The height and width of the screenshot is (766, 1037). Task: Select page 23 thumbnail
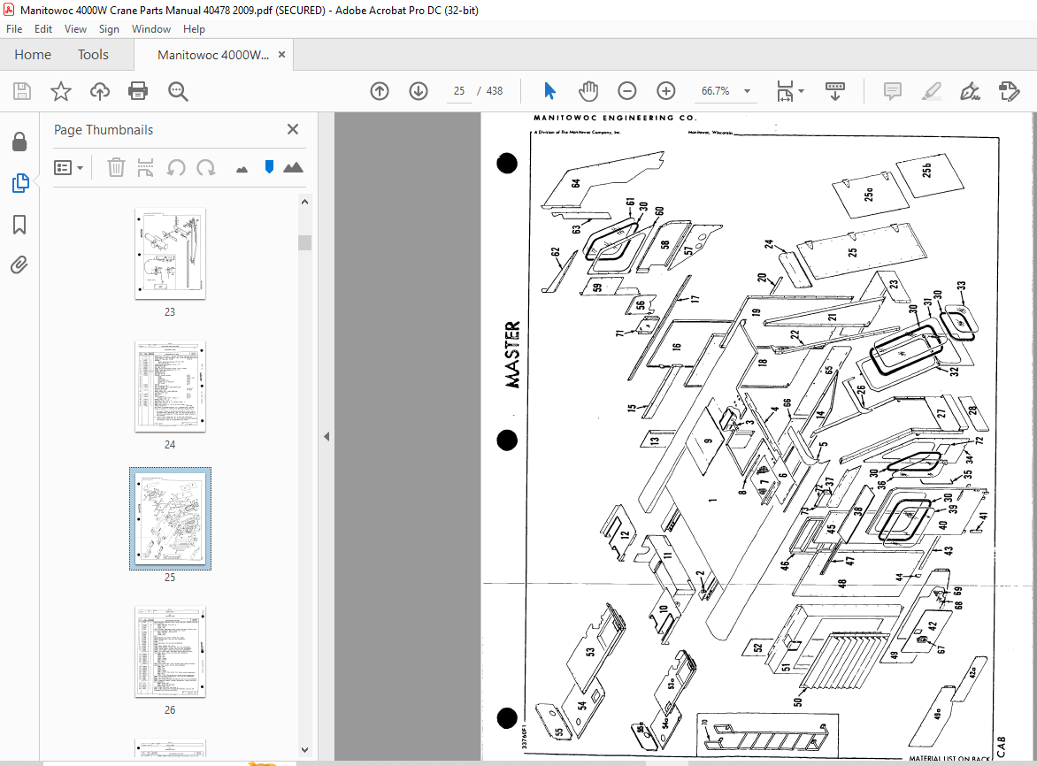170,254
